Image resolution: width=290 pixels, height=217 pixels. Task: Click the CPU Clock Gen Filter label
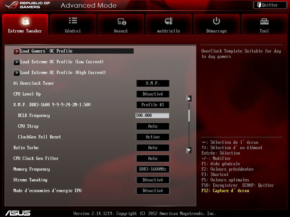(36, 158)
